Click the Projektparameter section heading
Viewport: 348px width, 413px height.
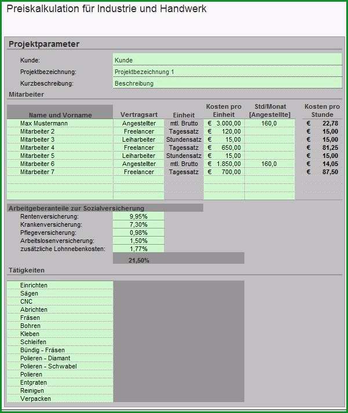(x=44, y=44)
